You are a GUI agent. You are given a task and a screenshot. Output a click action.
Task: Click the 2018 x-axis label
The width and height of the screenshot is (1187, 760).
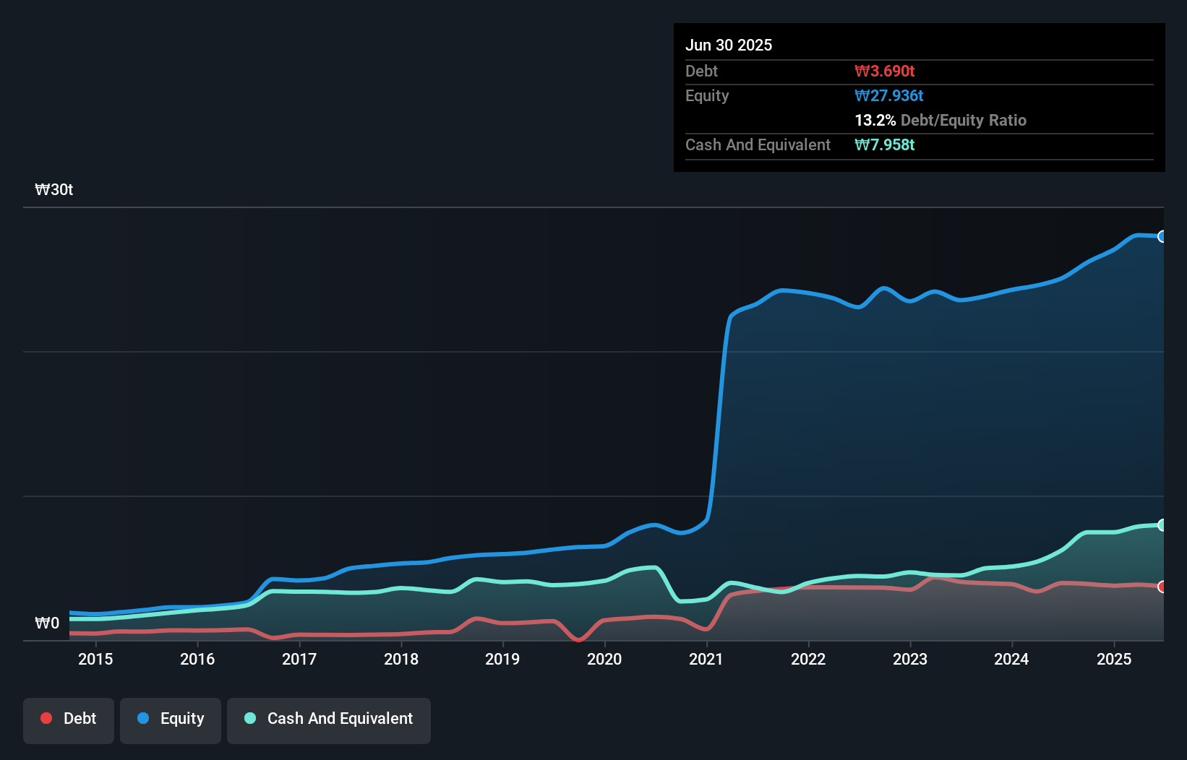(x=401, y=659)
